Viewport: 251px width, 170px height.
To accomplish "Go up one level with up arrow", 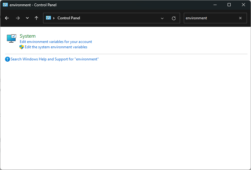I will coord(37,18).
